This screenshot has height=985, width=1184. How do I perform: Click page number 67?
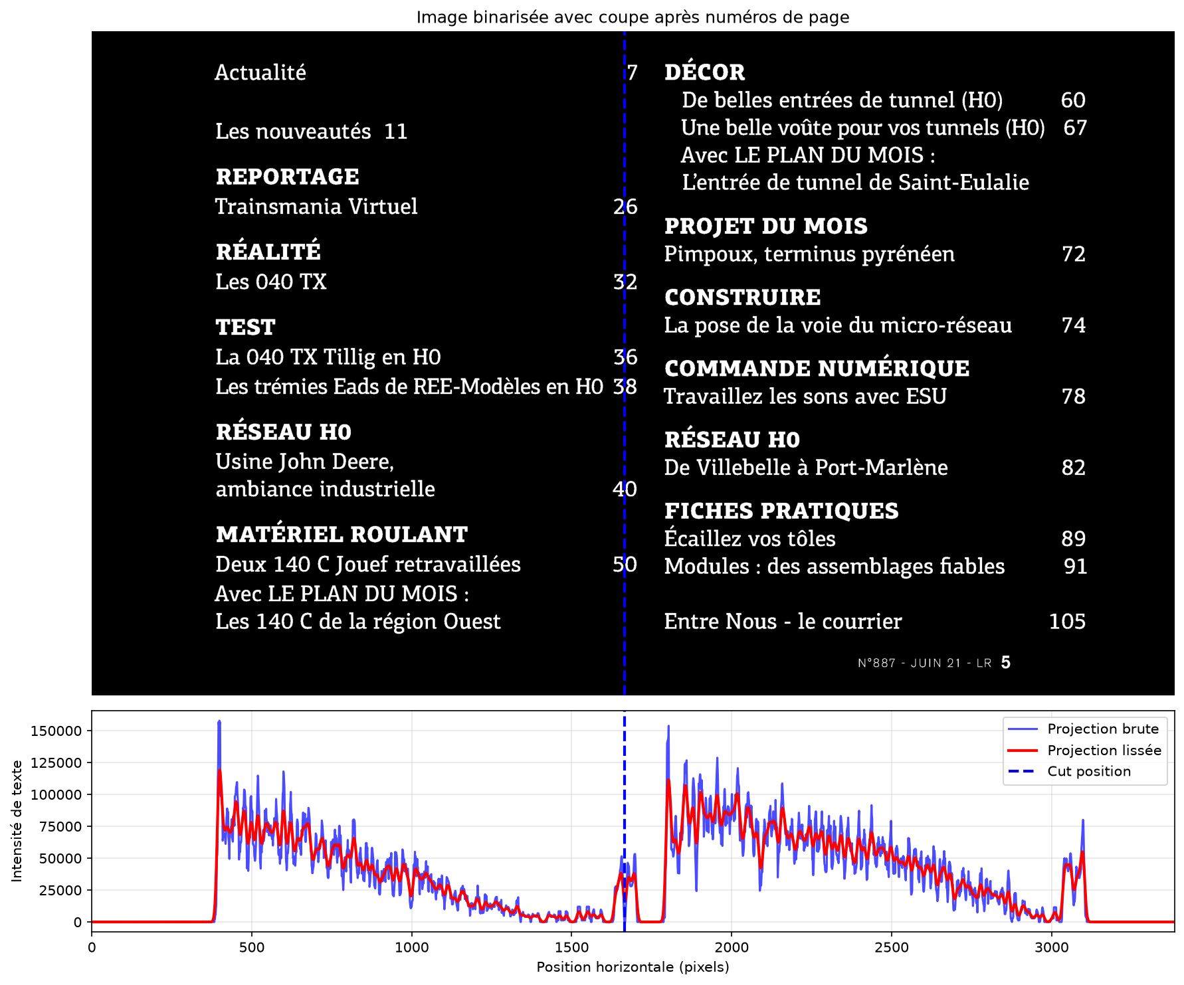[x=1075, y=128]
